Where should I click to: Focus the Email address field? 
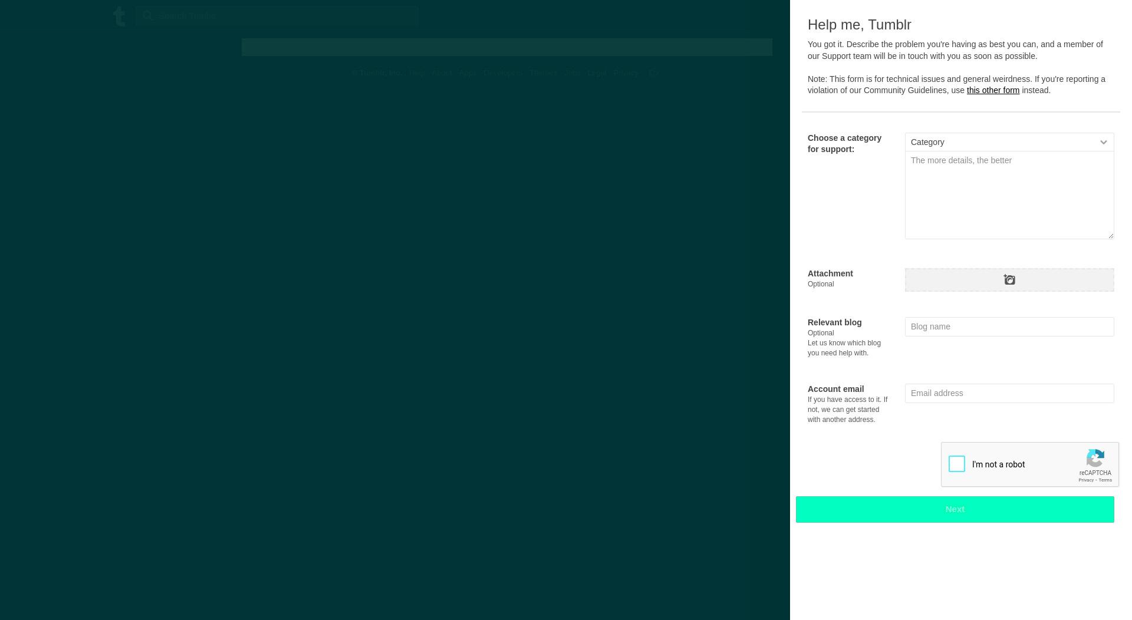pyautogui.click(x=1009, y=393)
